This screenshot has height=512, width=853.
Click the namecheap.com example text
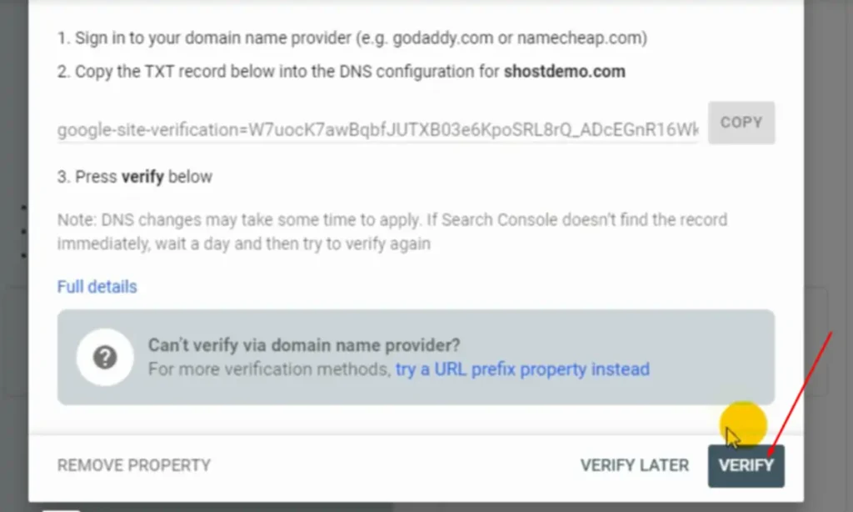coord(577,38)
